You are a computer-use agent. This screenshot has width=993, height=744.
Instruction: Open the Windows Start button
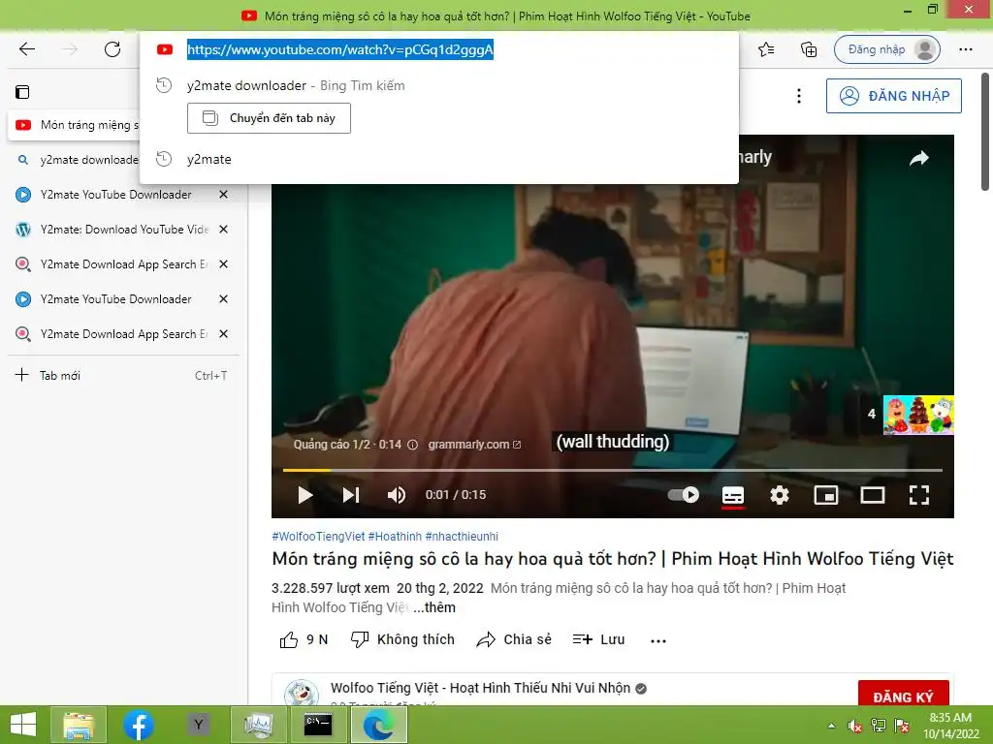click(x=23, y=725)
